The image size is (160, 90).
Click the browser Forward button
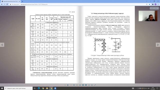pos(4,4)
